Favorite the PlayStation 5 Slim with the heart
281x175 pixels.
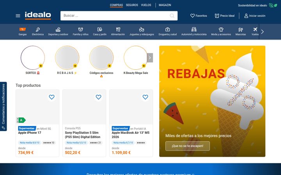click(x=98, y=97)
